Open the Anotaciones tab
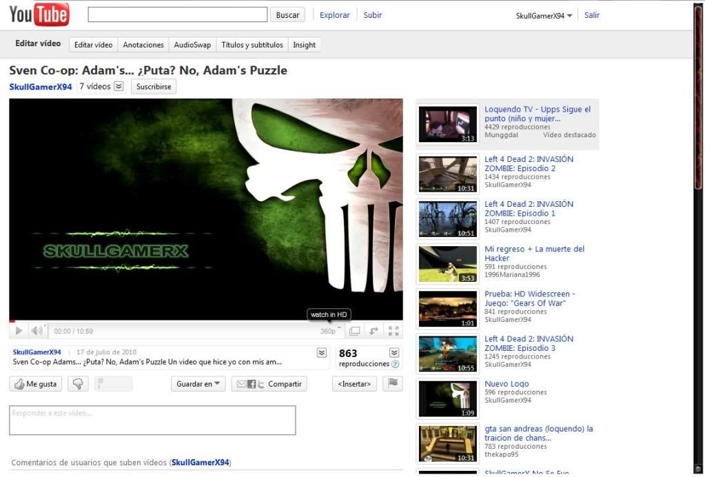 click(x=143, y=45)
